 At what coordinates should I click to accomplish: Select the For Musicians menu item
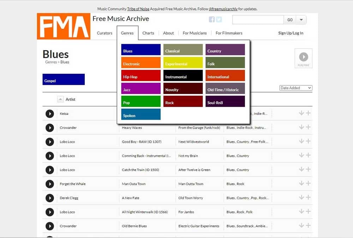(x=195, y=33)
